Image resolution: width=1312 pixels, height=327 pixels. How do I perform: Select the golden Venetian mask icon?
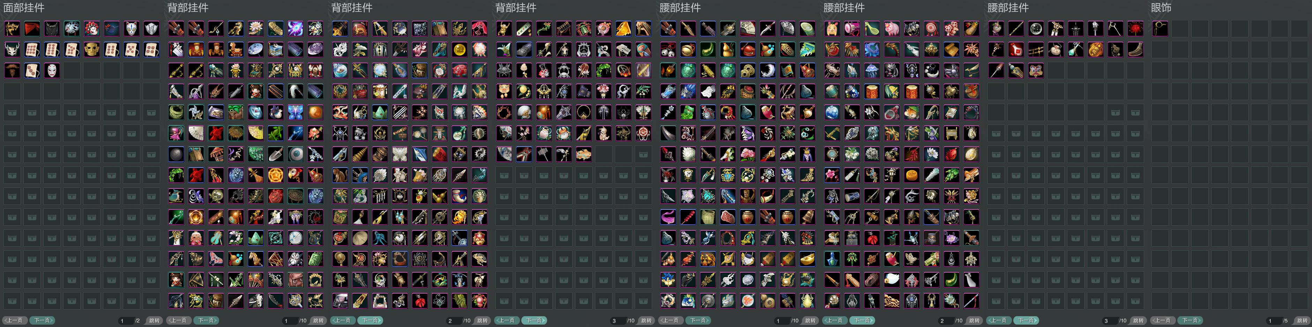(x=12, y=29)
